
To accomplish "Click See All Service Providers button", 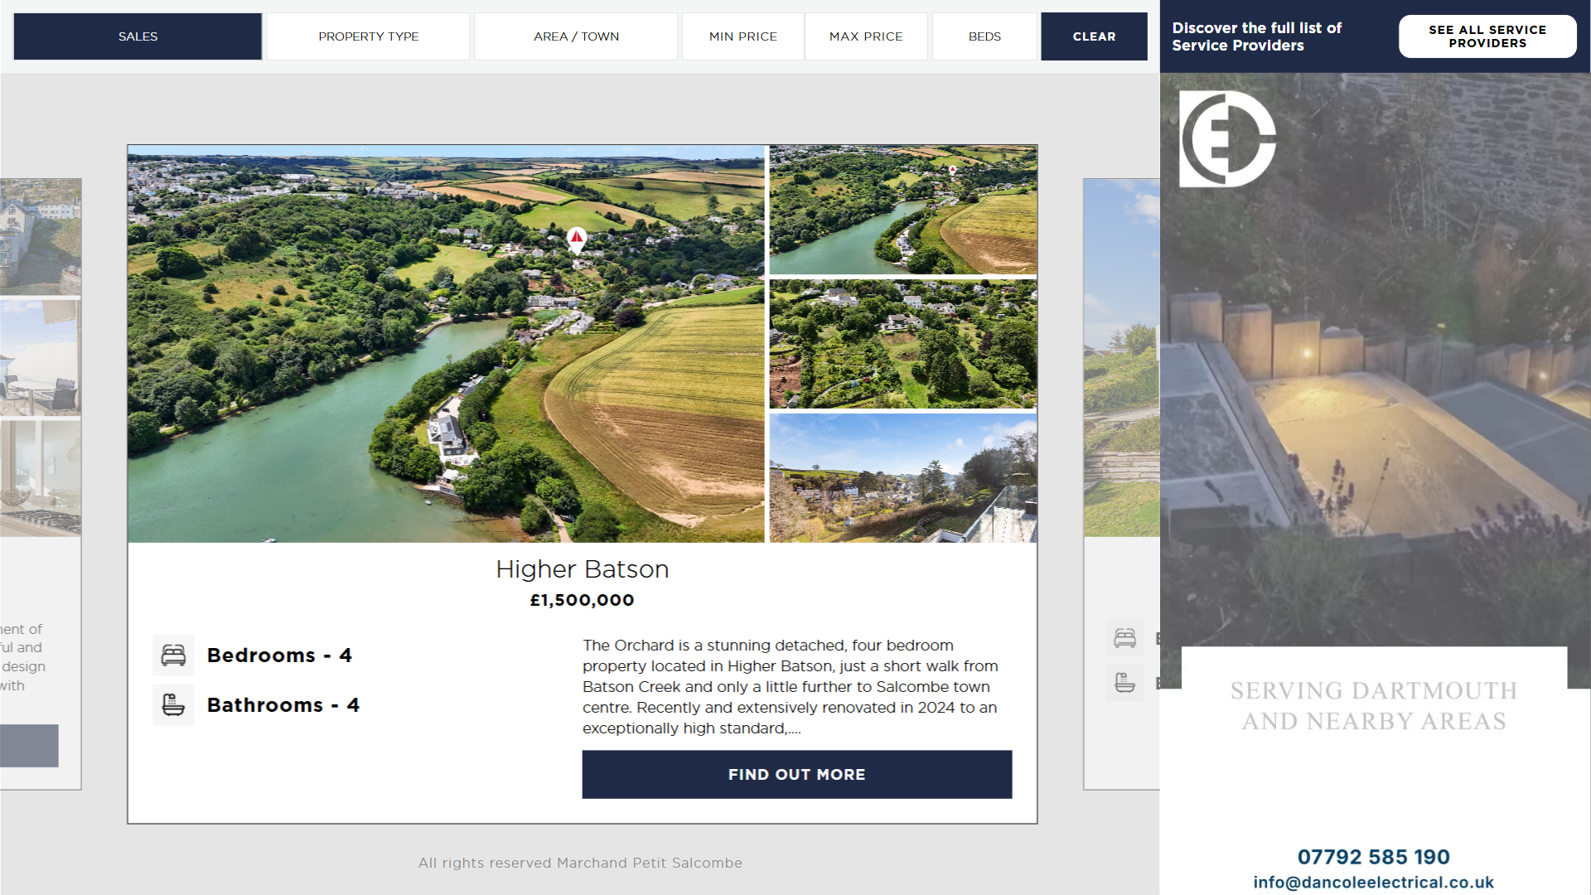I will [x=1487, y=36].
